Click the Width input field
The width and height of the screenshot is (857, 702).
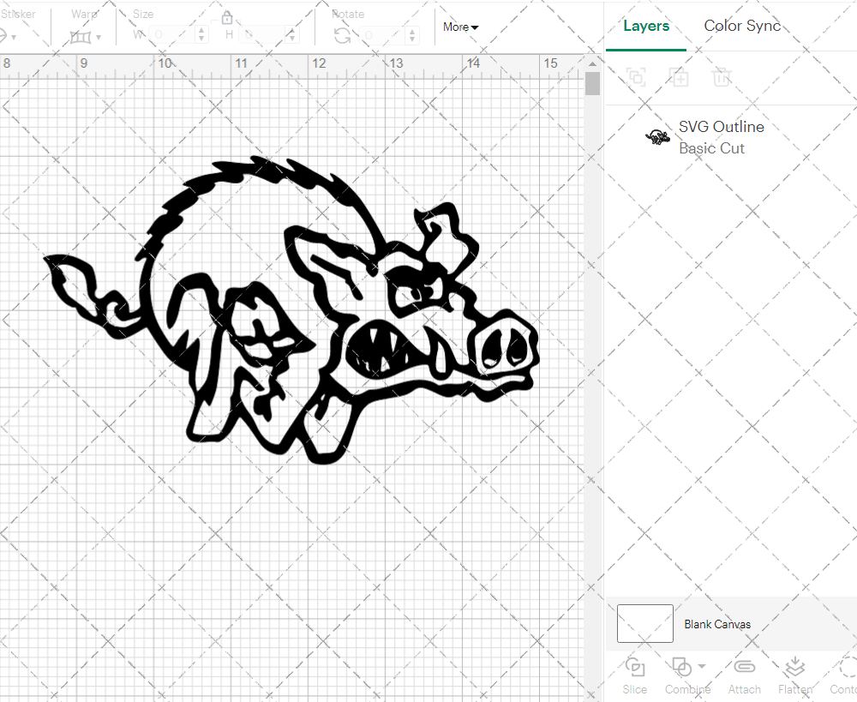click(171, 33)
